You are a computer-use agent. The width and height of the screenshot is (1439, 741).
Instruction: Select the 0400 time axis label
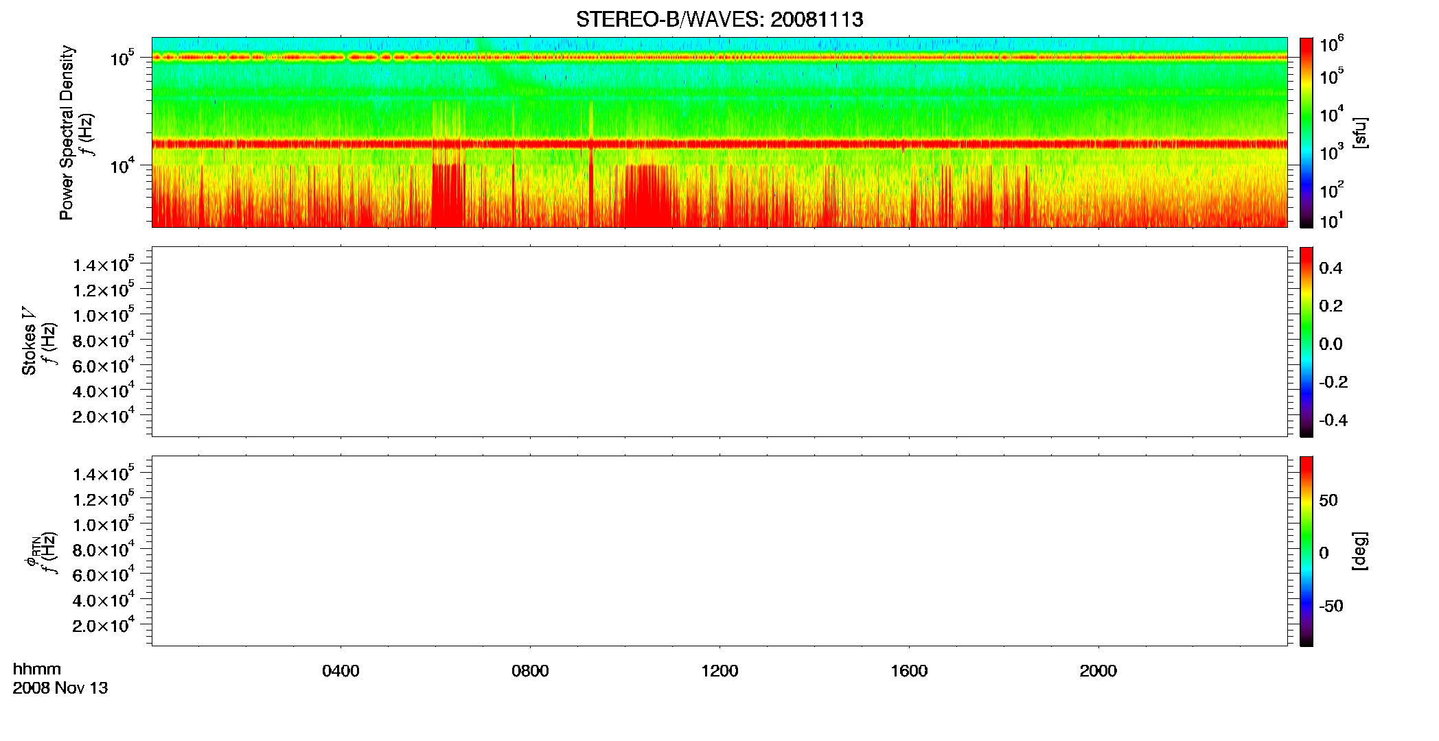(341, 671)
